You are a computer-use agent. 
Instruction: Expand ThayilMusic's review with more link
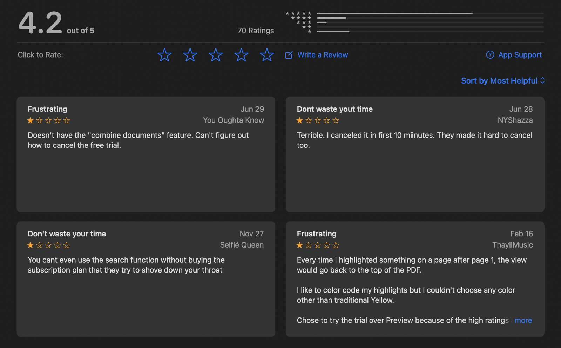click(523, 320)
